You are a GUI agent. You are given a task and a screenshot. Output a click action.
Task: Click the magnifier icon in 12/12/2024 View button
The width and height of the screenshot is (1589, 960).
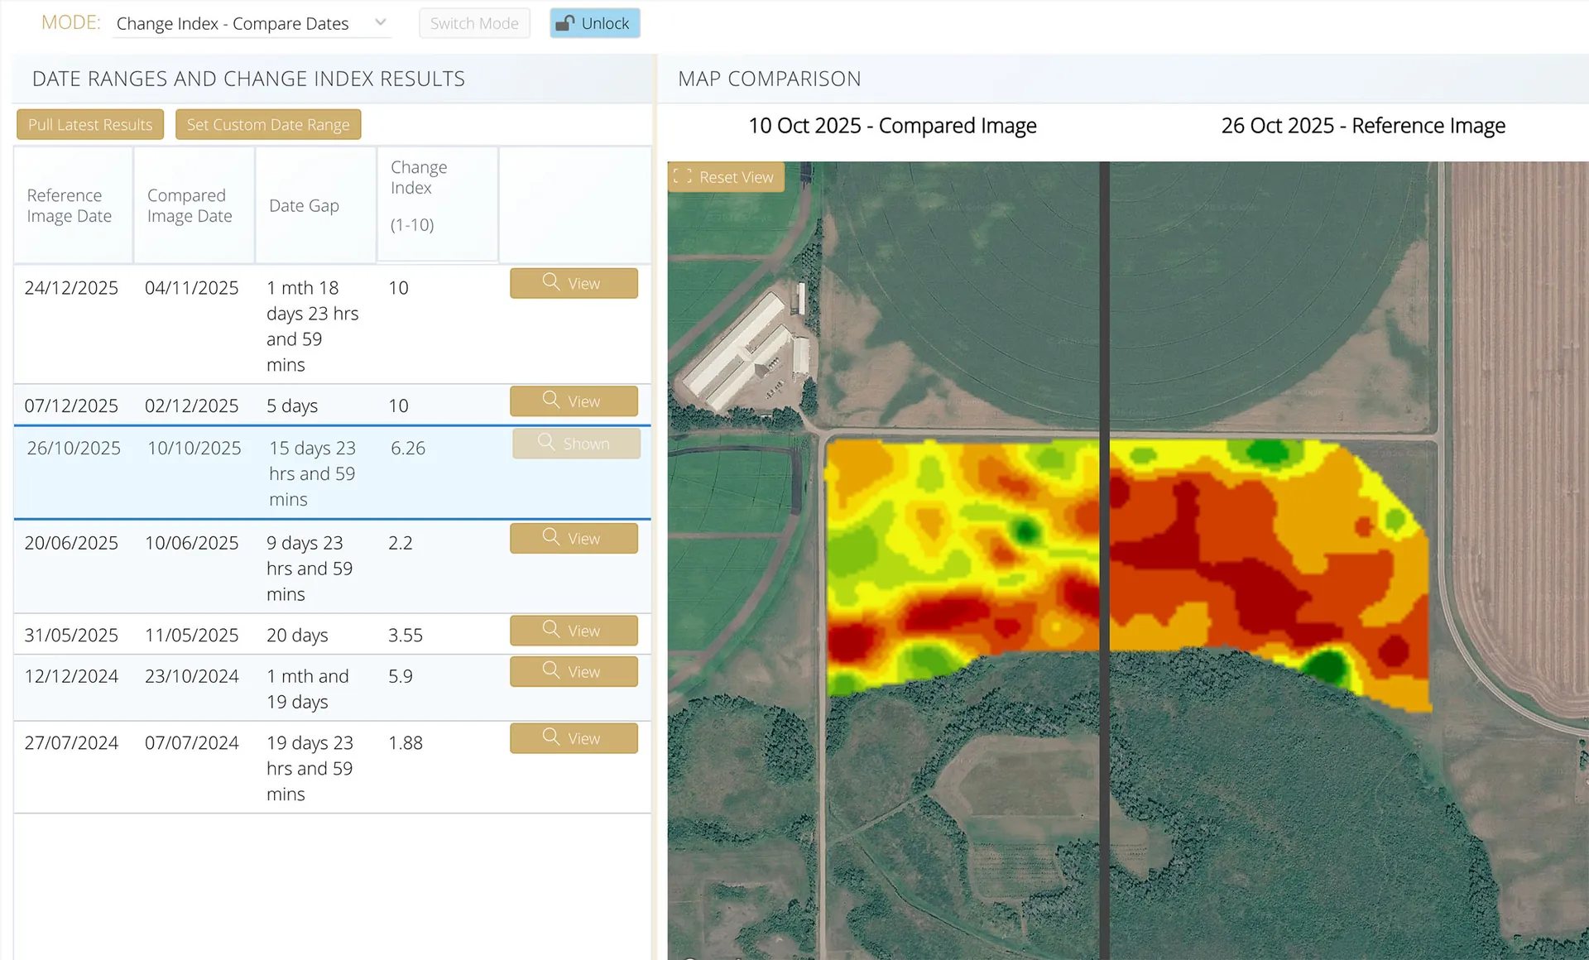pos(551,670)
